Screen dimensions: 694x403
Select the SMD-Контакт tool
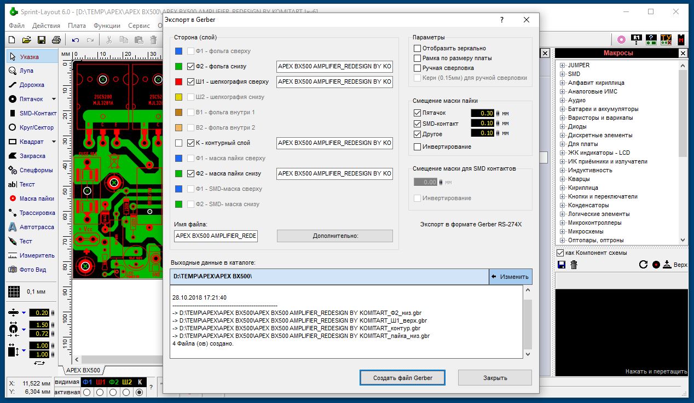(32, 113)
